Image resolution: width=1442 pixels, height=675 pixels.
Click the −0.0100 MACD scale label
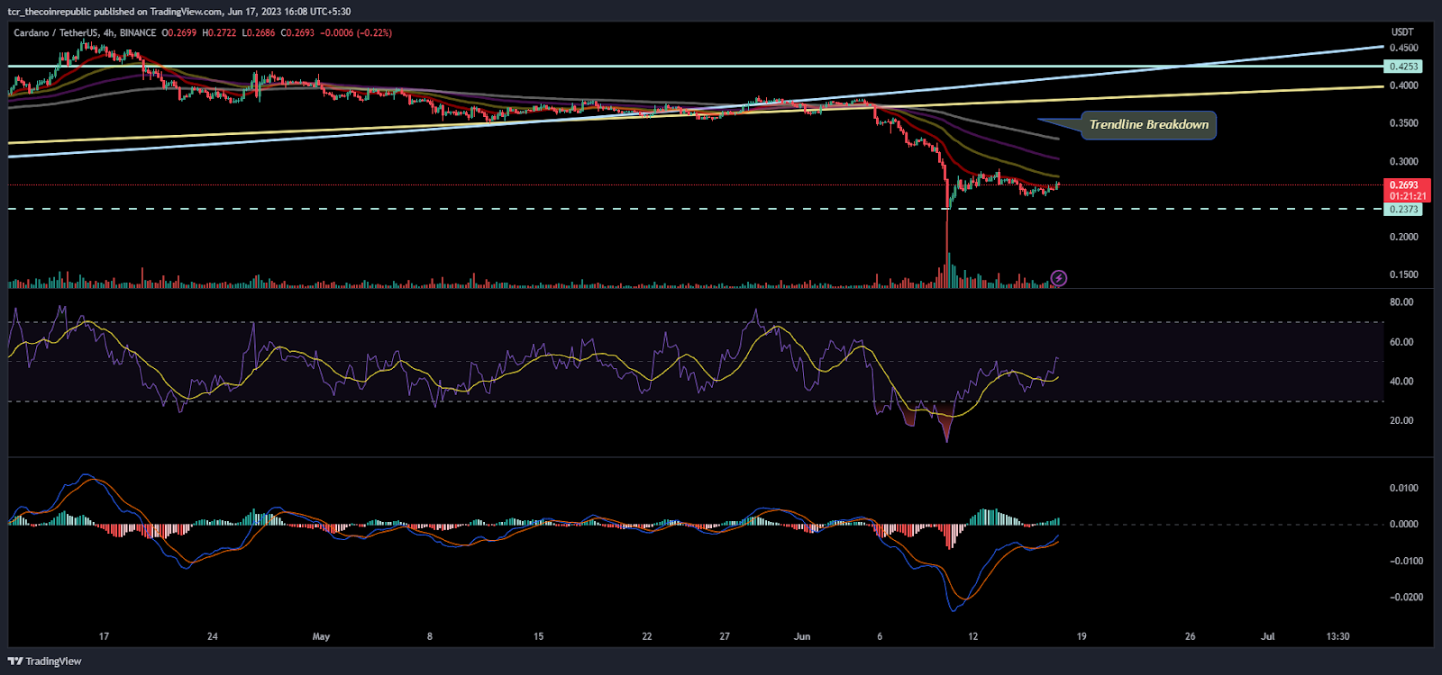[1405, 561]
